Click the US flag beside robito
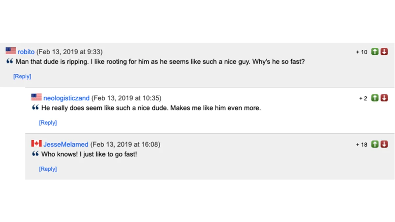Viewport: 395px width, 222px height. (x=11, y=51)
